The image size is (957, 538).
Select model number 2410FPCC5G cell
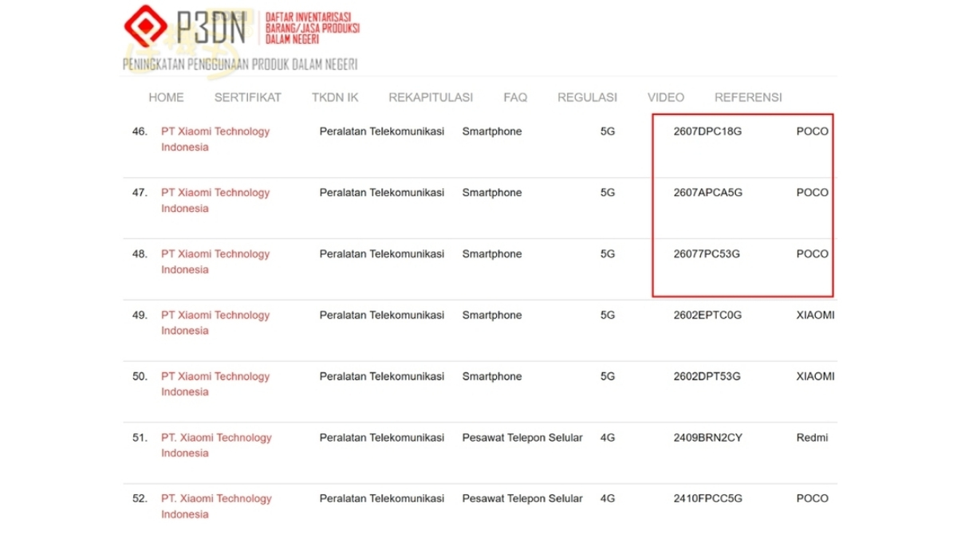pyautogui.click(x=707, y=498)
